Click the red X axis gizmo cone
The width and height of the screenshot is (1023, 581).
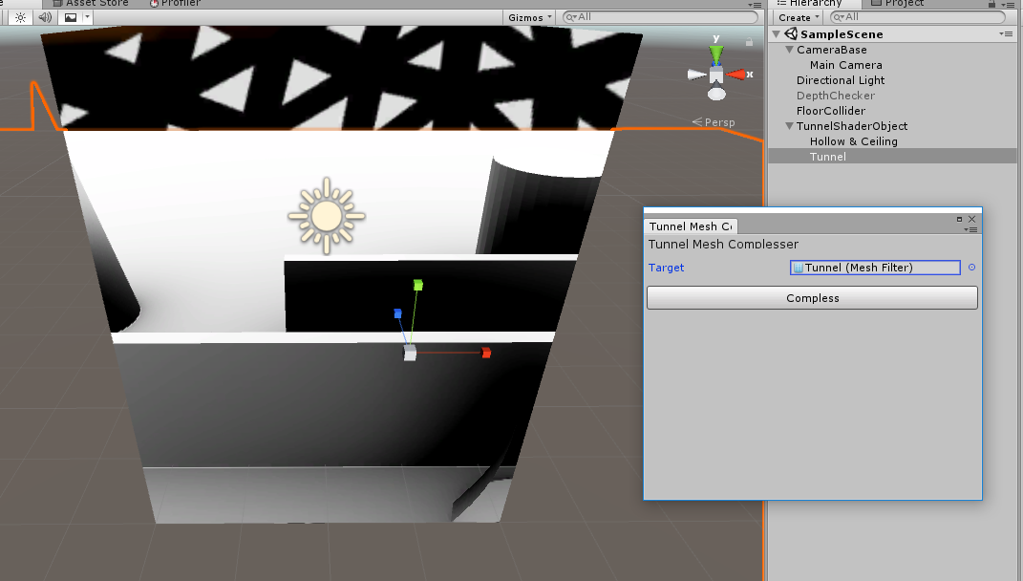point(735,75)
